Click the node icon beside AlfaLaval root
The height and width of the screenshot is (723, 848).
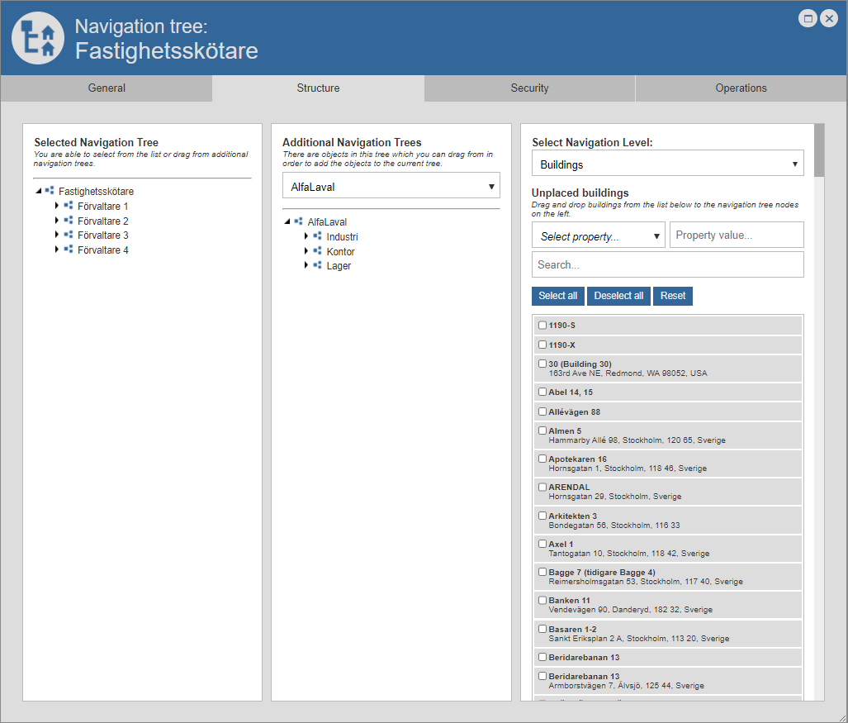(x=299, y=221)
